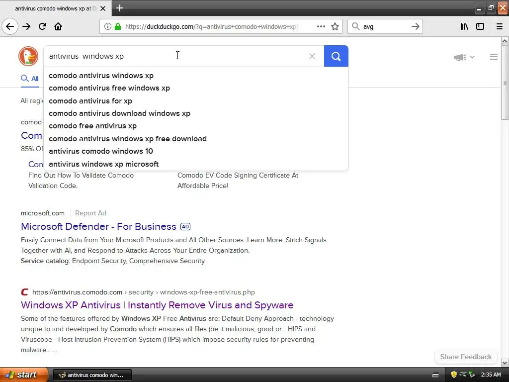Pick 'comodo antivirus windows xp free download' suggestion
Image resolution: width=509 pixels, height=382 pixels.
[196, 139]
